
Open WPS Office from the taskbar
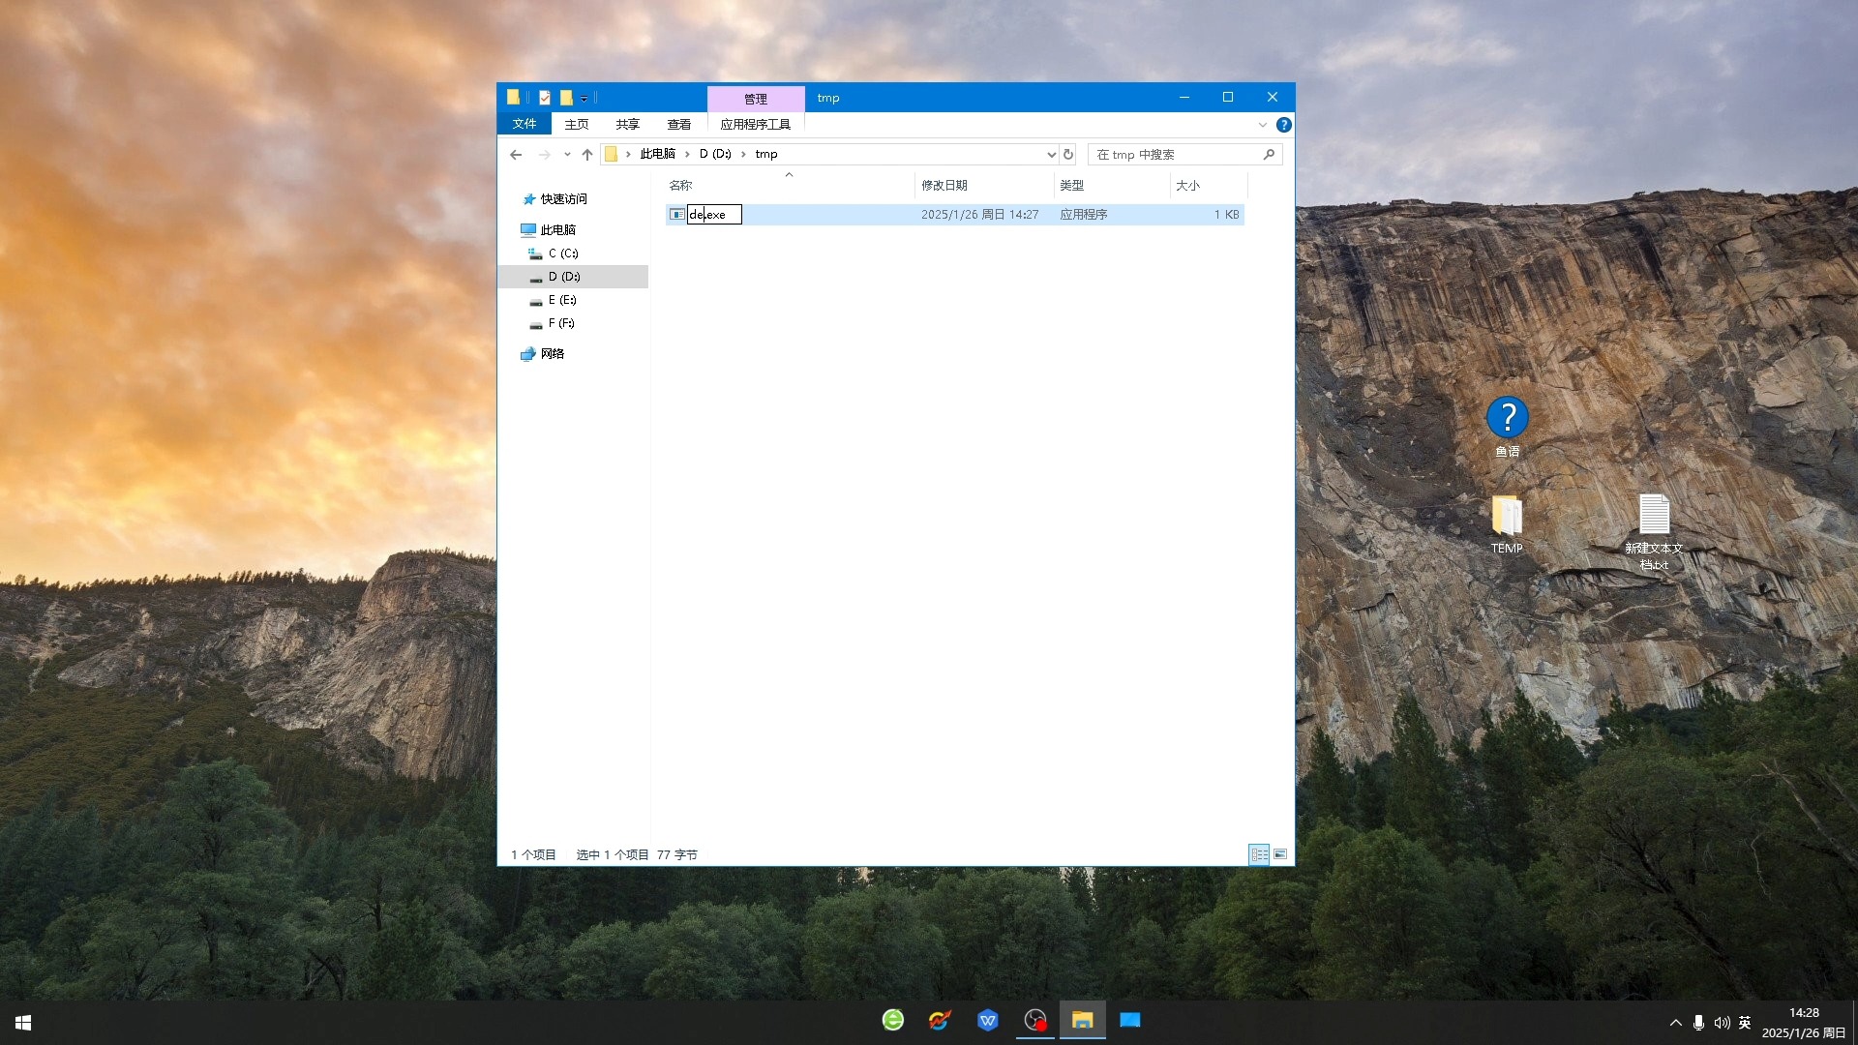point(988,1020)
